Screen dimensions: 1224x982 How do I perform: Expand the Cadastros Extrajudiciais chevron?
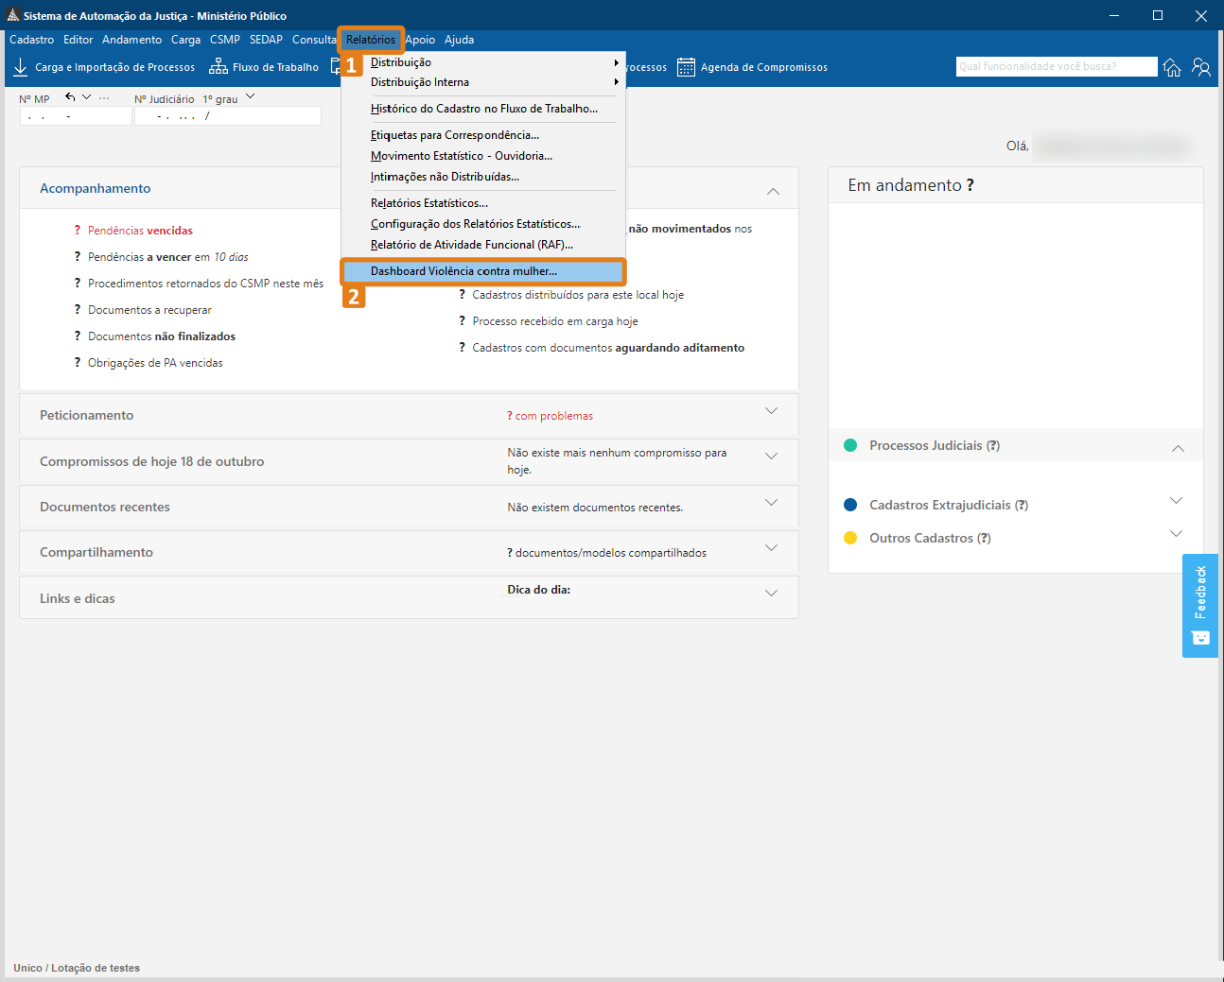pos(1176,501)
